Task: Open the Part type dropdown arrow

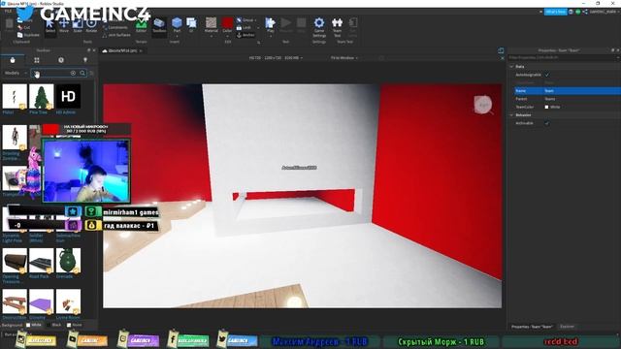Action: [x=177, y=37]
